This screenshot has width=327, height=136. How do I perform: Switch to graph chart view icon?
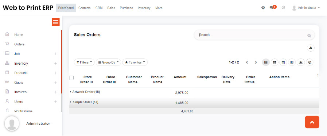point(301,62)
